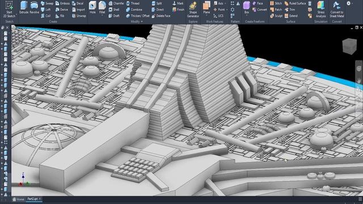Select the Thread tool
363x204 pixels.
133,3
